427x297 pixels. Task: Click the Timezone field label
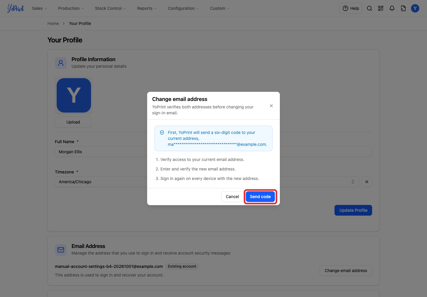click(64, 172)
